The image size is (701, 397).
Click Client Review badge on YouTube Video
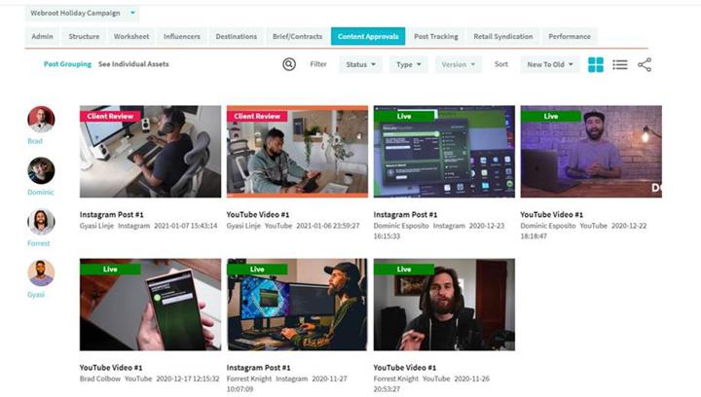point(257,116)
